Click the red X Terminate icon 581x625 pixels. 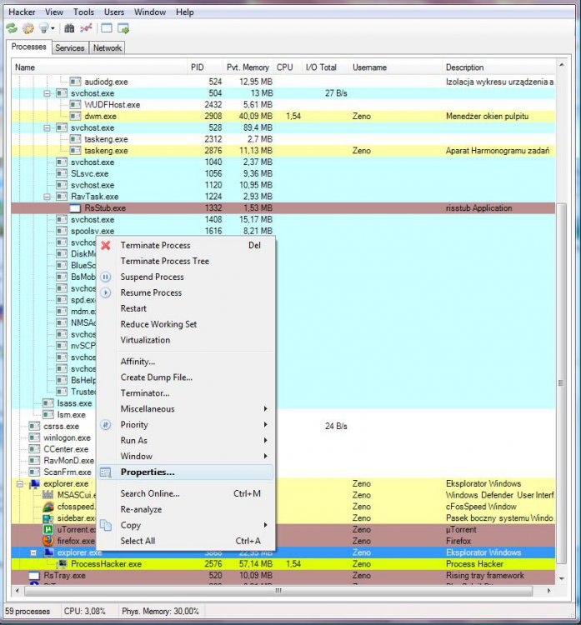pos(106,246)
